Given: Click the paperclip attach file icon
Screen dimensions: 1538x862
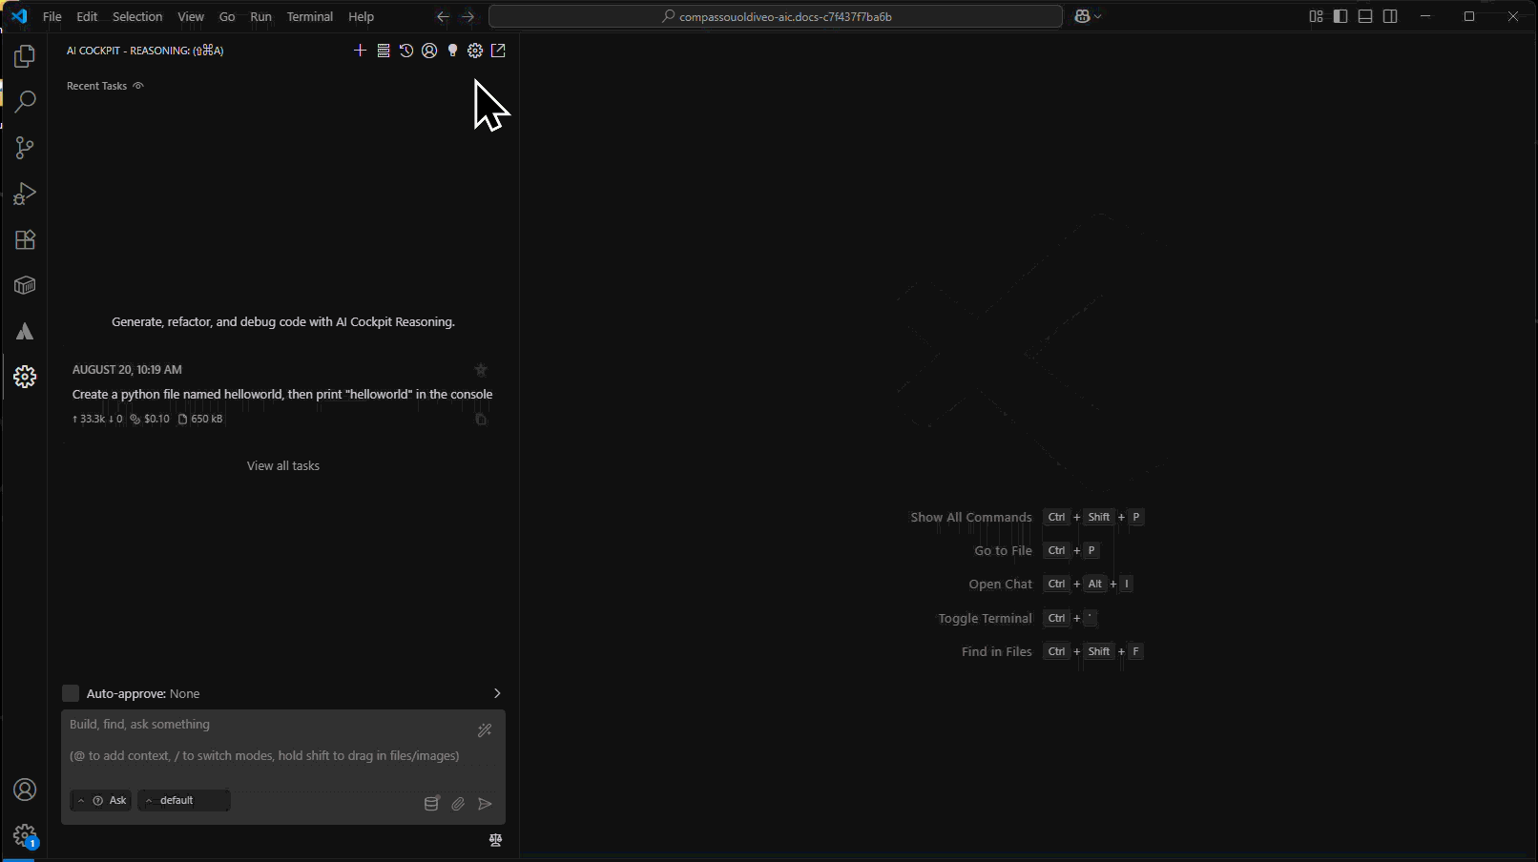Looking at the screenshot, I should pos(458,804).
